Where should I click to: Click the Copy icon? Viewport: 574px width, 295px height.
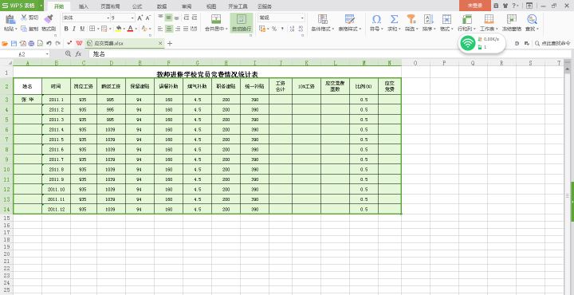(x=24, y=29)
